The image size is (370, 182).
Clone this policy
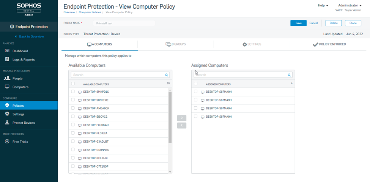[x=353, y=23]
